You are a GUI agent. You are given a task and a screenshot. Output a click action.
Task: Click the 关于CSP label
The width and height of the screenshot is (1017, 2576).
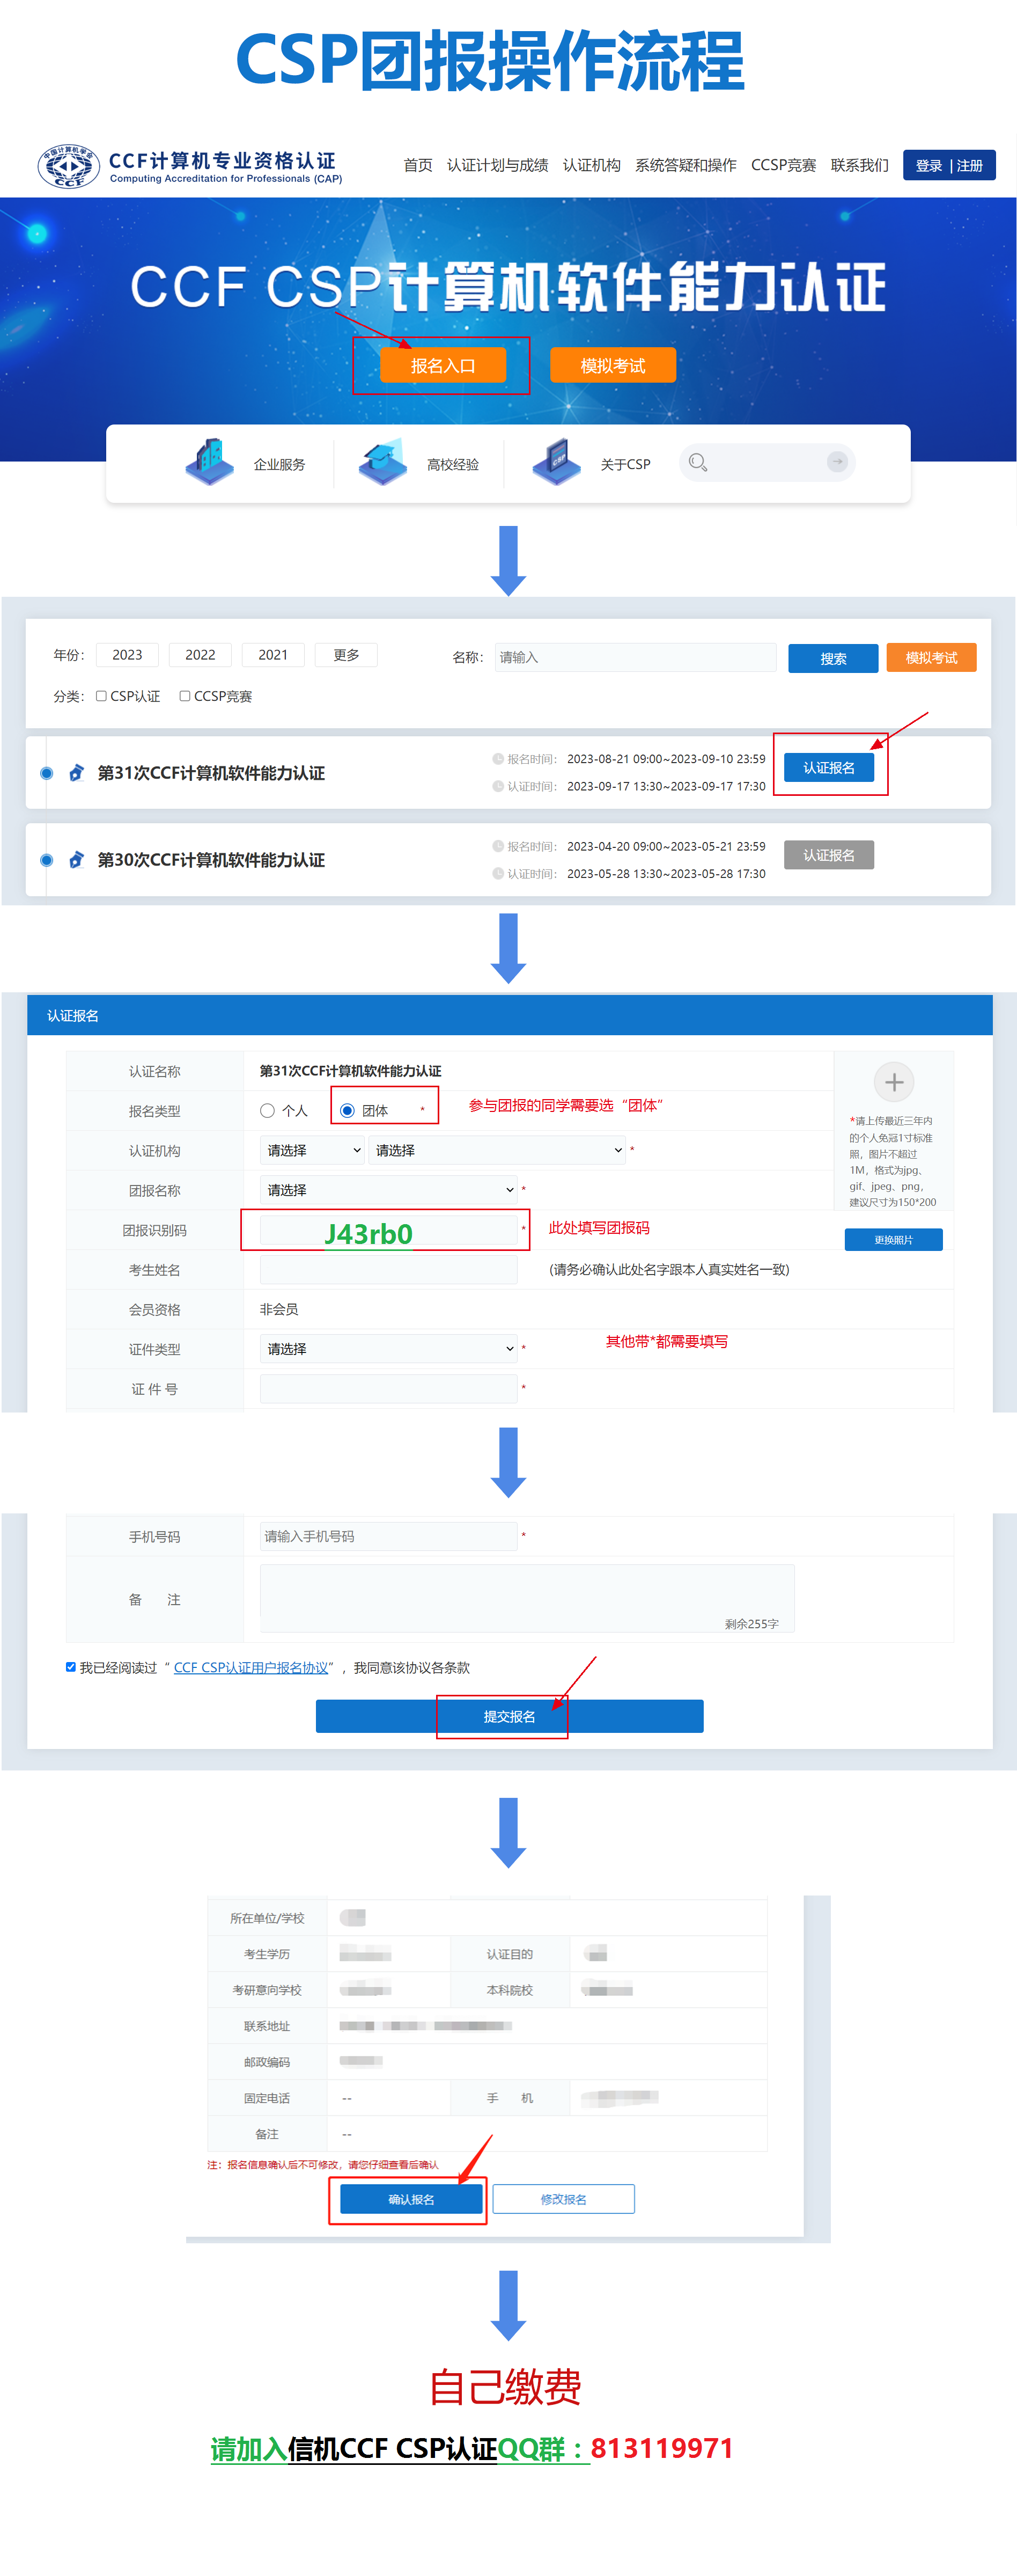(625, 465)
